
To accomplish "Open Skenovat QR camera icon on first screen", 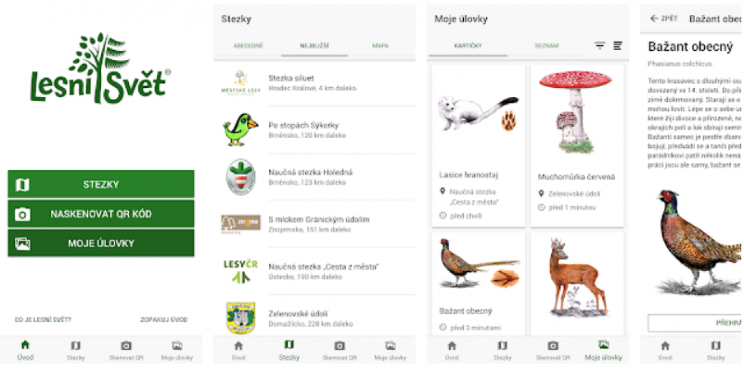I will 126,346.
